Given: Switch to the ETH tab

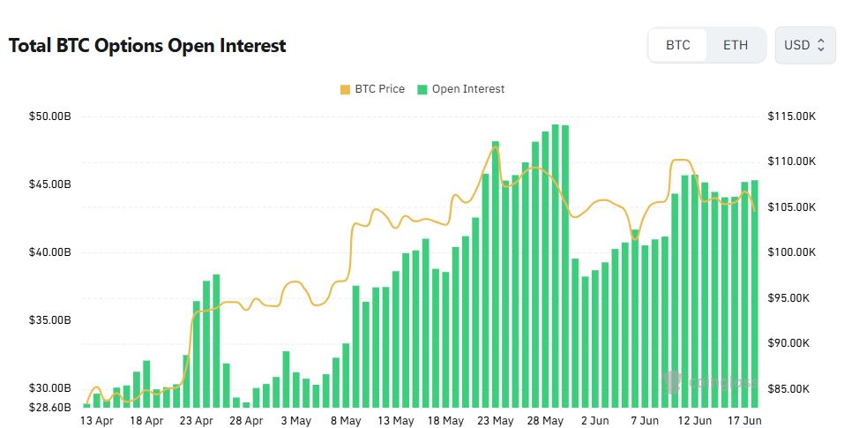Looking at the screenshot, I should point(736,45).
